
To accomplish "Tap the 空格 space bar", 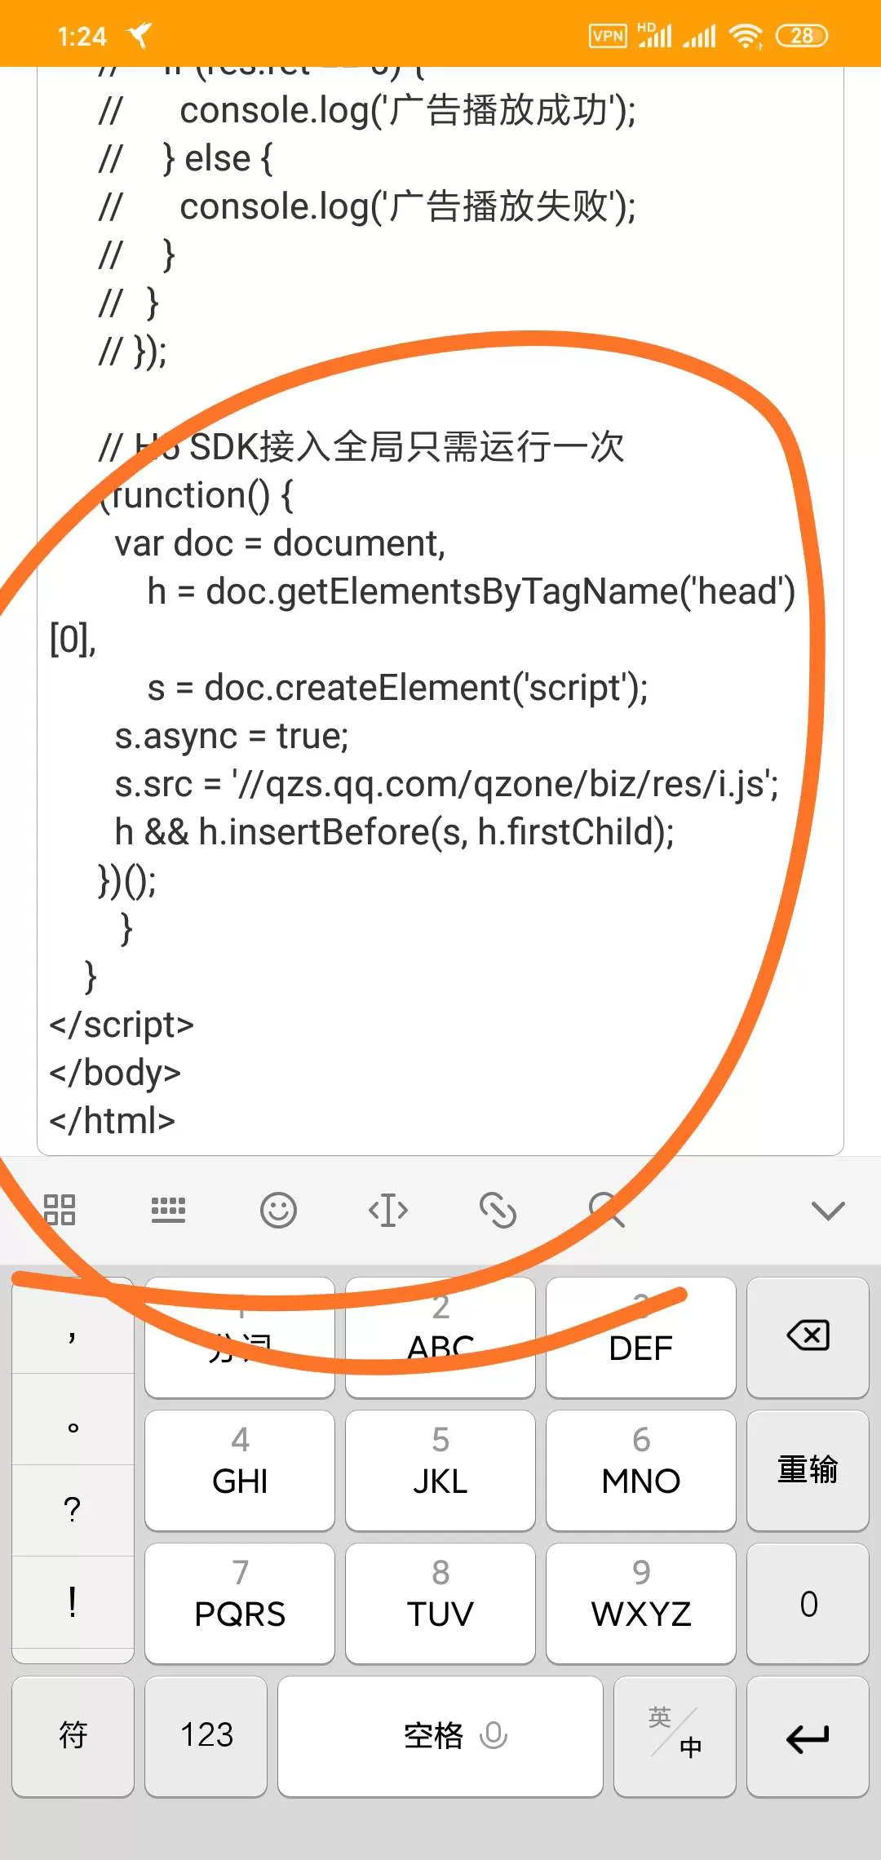I will click(440, 1736).
